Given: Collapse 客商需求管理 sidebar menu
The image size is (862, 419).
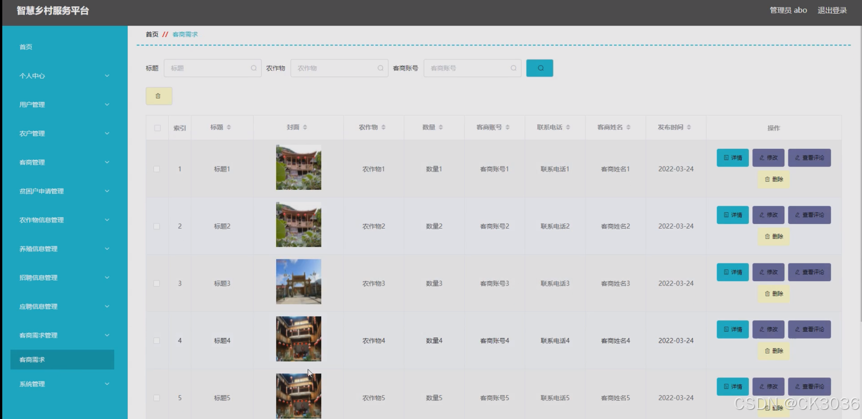Looking at the screenshot, I should [64, 335].
